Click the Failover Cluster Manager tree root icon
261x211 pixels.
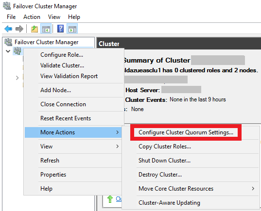click(x=8, y=42)
